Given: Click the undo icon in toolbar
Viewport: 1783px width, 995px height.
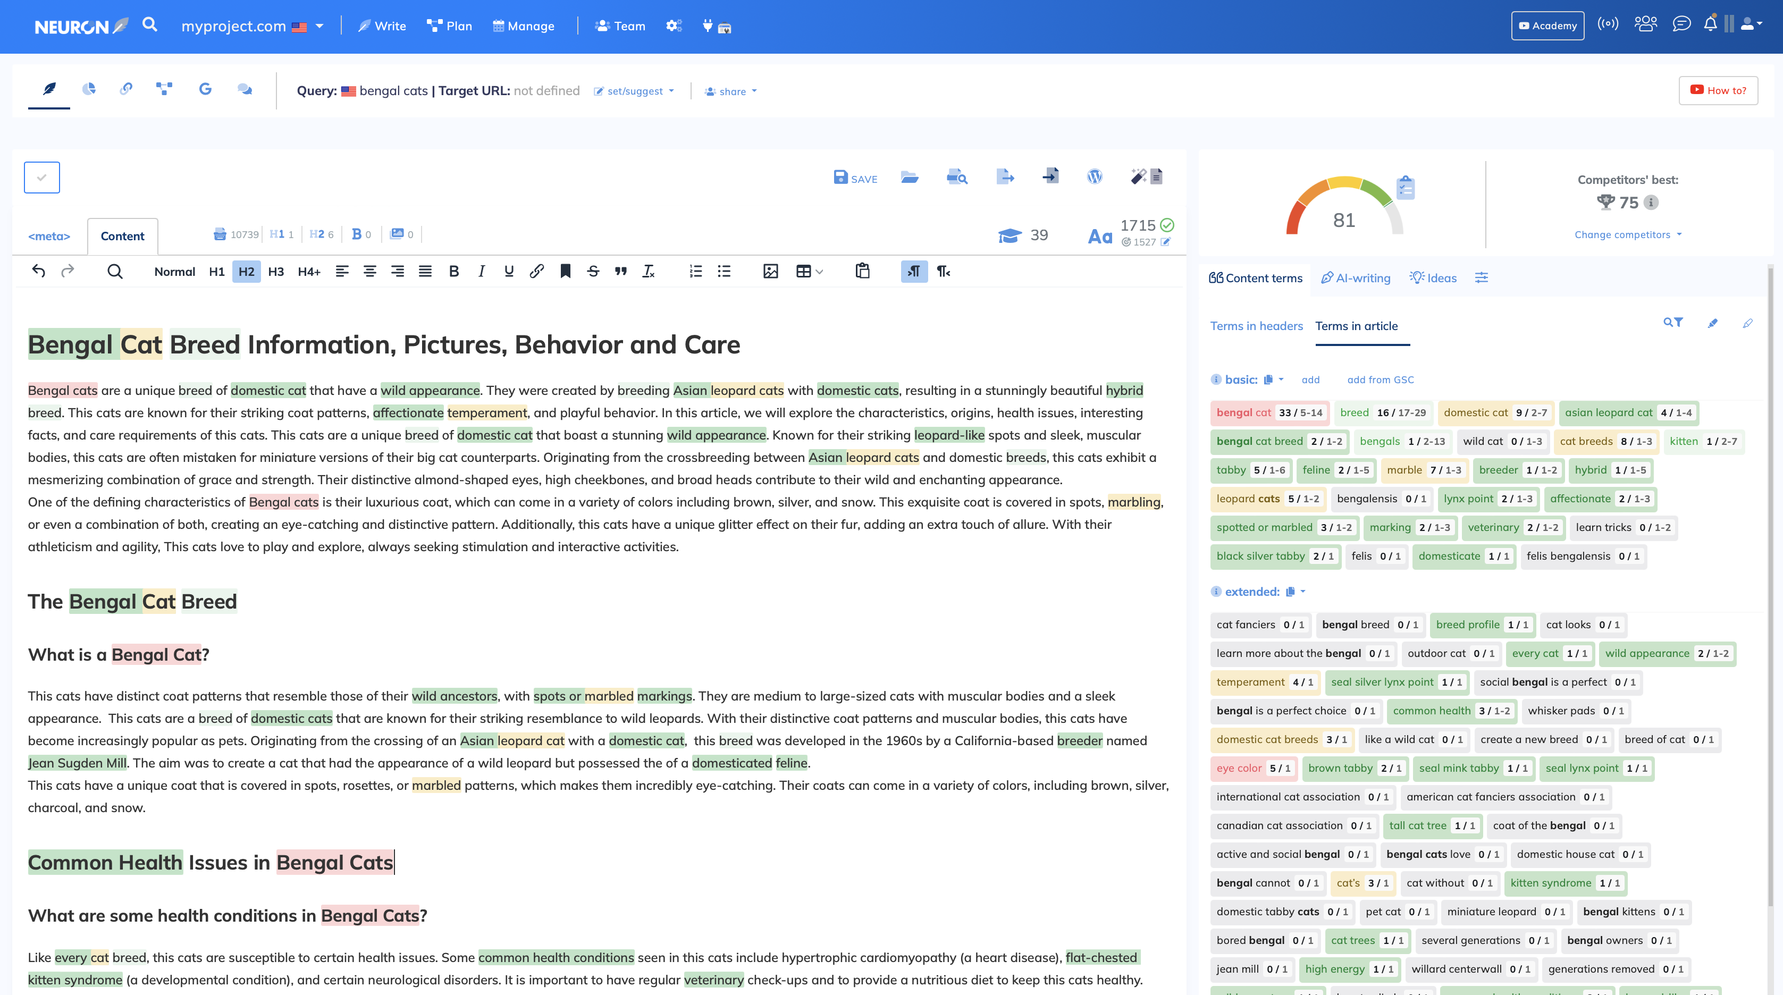Looking at the screenshot, I should click(38, 271).
